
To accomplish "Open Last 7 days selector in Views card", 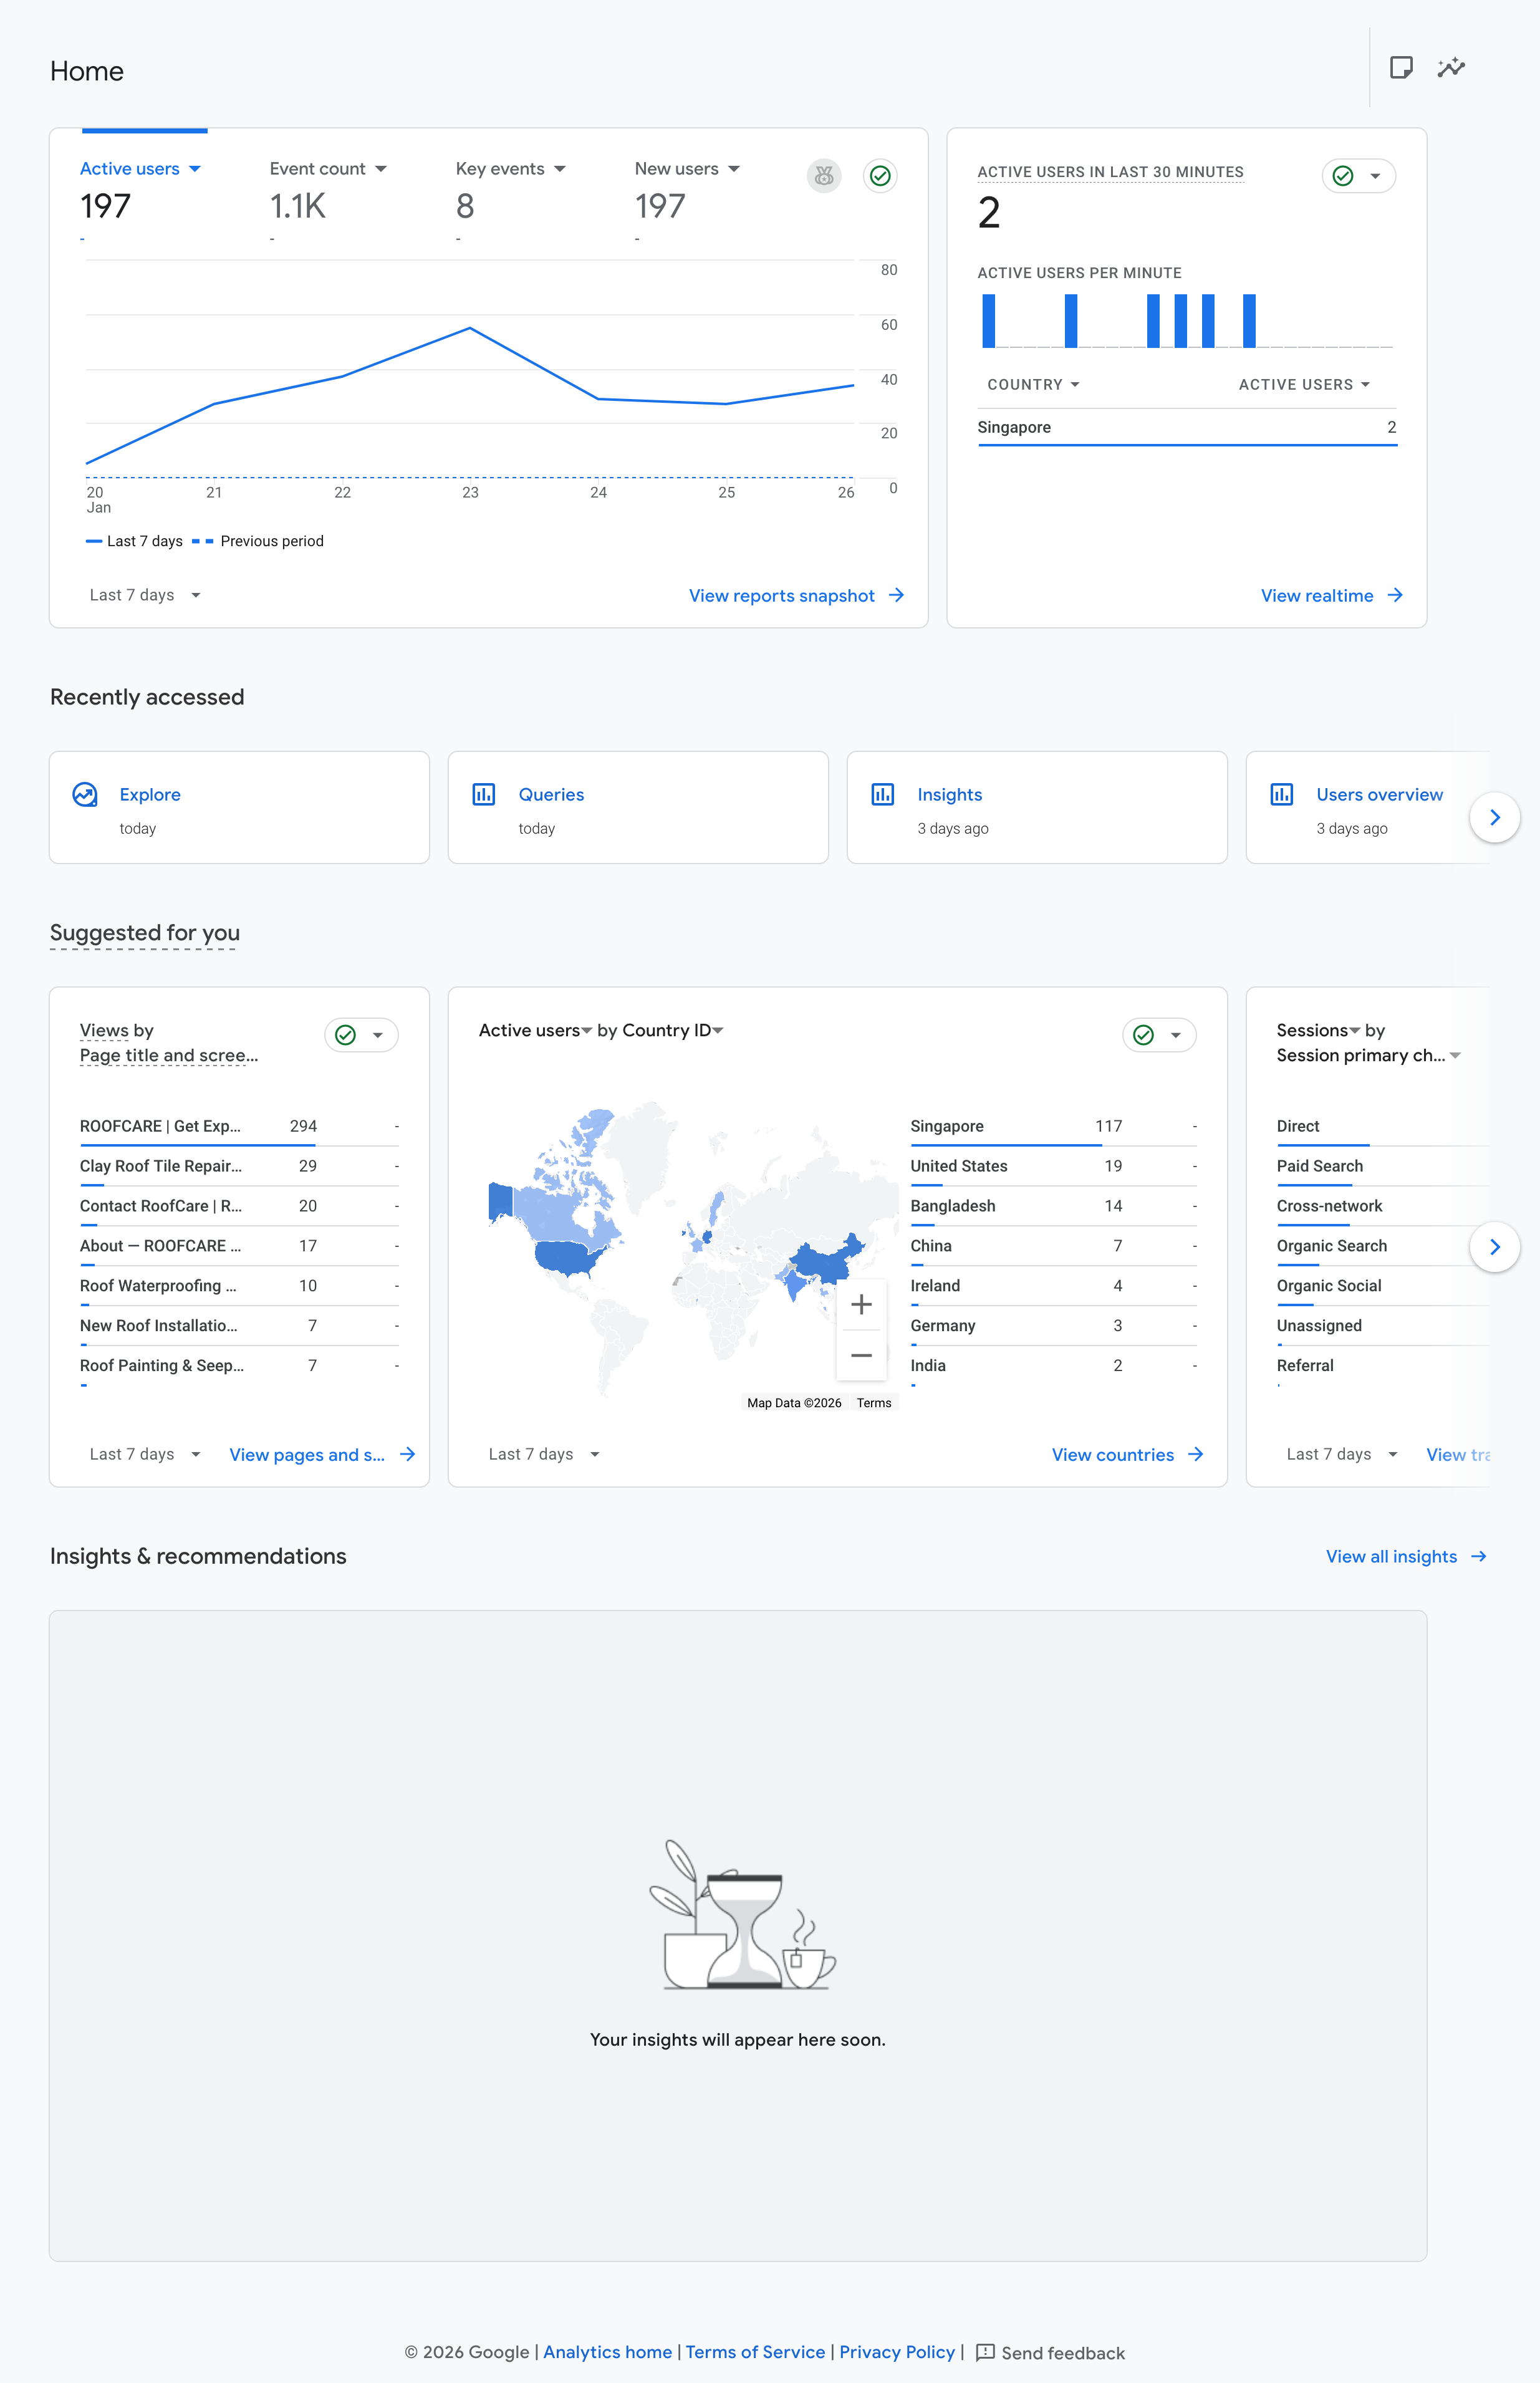I will point(145,1454).
